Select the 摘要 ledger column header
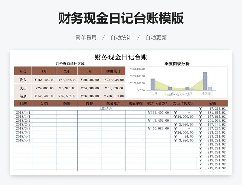 point(67,103)
